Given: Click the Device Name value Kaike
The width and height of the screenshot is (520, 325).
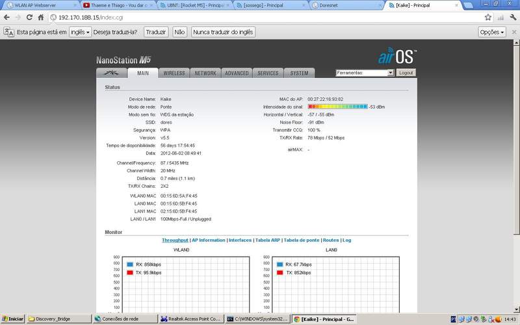Looking at the screenshot, I should [x=166, y=99].
